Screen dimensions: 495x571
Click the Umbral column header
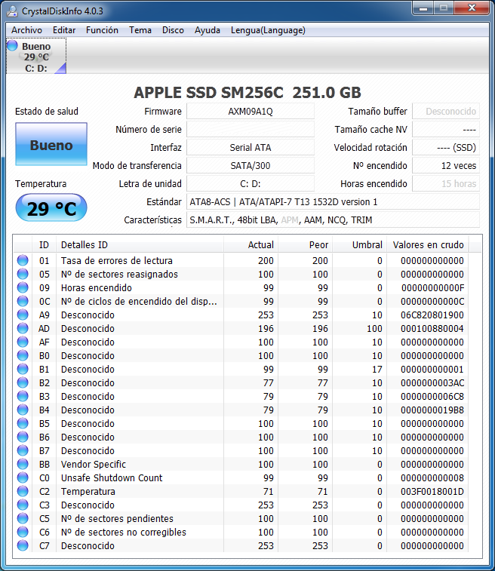coord(359,244)
